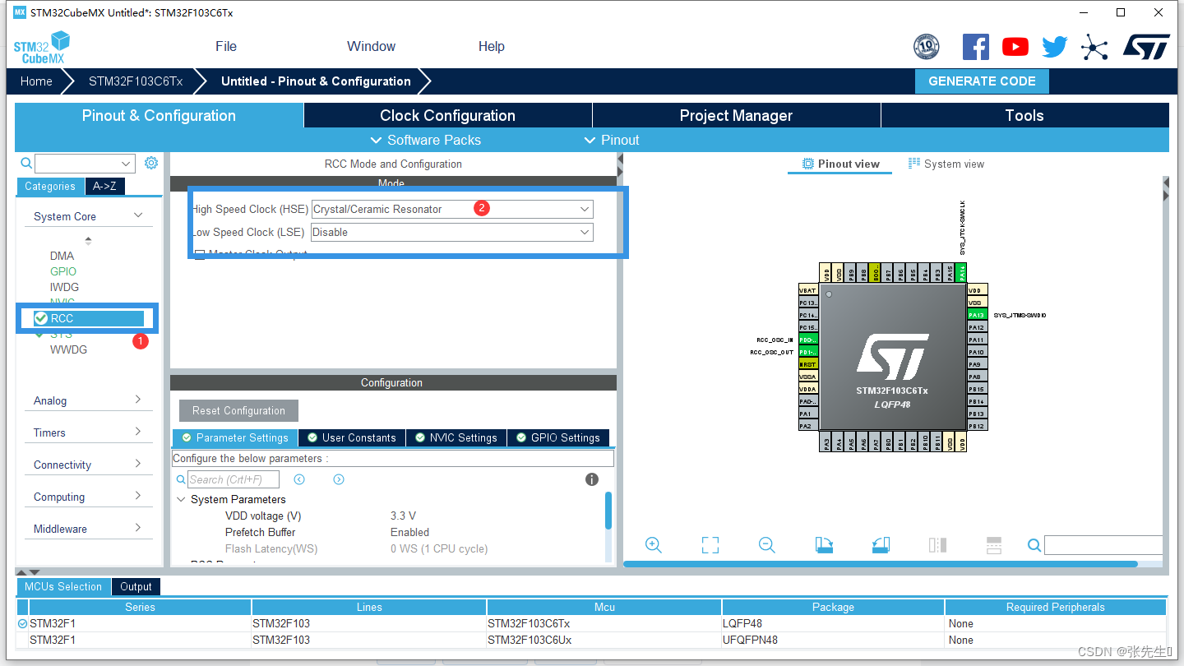Open the category search combo box
This screenshot has width=1184, height=666.
coord(85,164)
